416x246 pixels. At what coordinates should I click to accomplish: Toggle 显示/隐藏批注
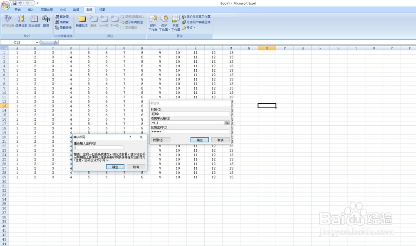point(132,17)
